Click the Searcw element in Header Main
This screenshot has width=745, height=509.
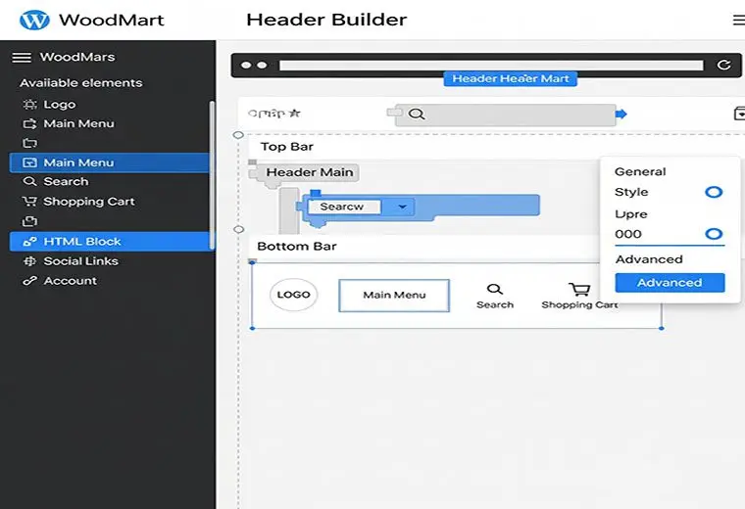(344, 207)
